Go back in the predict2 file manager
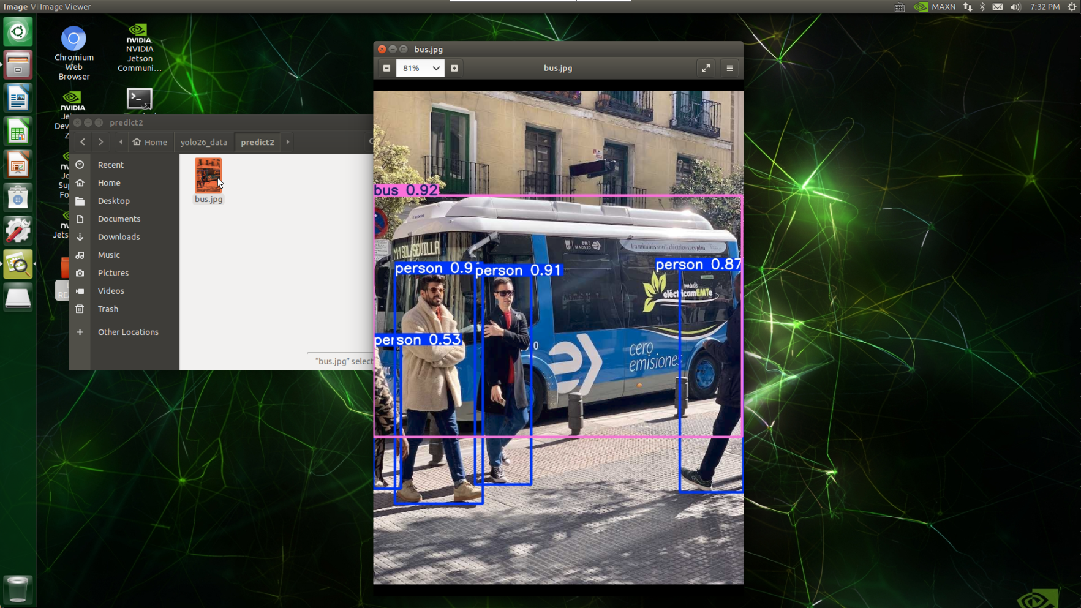 (83, 142)
